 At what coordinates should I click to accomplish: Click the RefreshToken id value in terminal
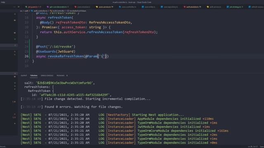(74, 95)
